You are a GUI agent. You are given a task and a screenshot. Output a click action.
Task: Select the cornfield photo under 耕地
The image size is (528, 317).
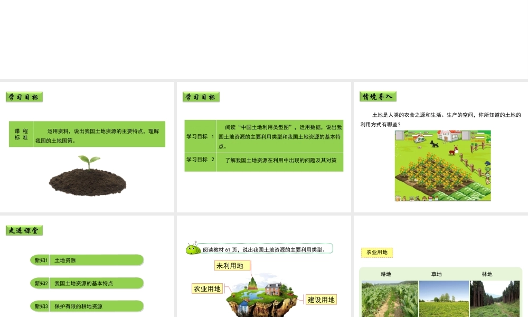pos(390,299)
